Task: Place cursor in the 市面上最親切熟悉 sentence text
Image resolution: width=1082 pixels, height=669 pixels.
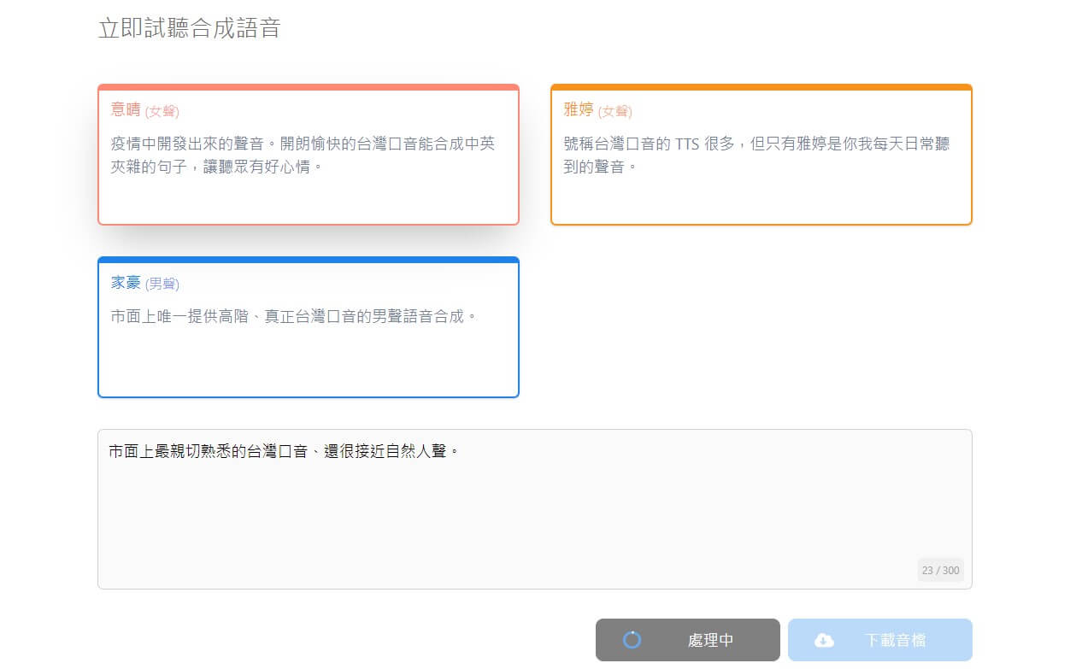Action: (x=284, y=451)
